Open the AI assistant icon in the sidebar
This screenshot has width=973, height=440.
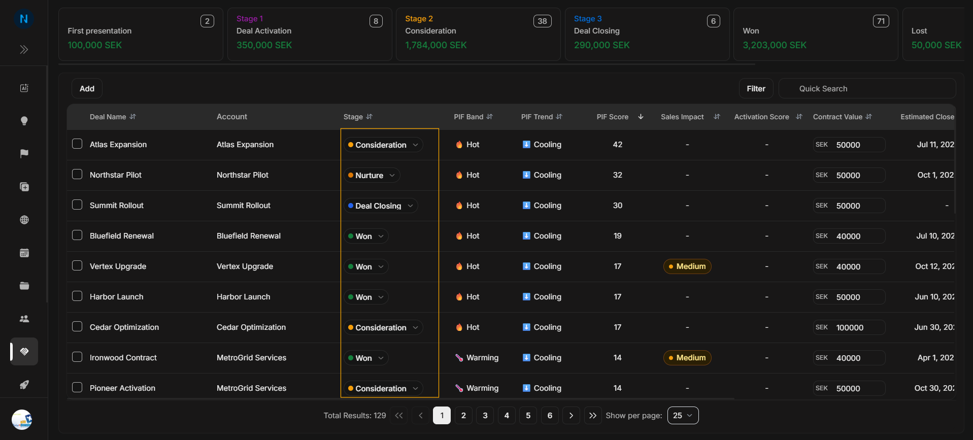pos(24,88)
